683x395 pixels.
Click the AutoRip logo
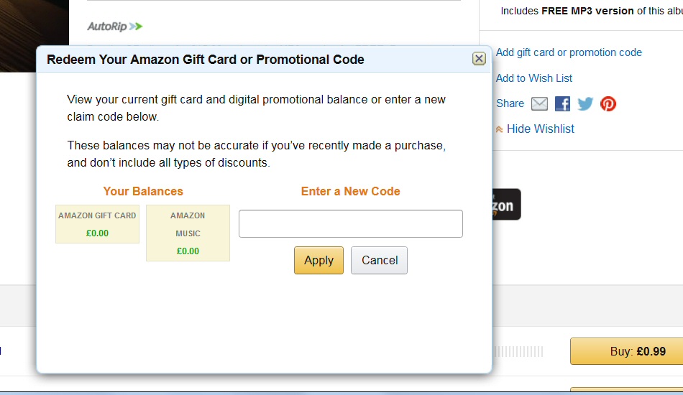pyautogui.click(x=115, y=27)
